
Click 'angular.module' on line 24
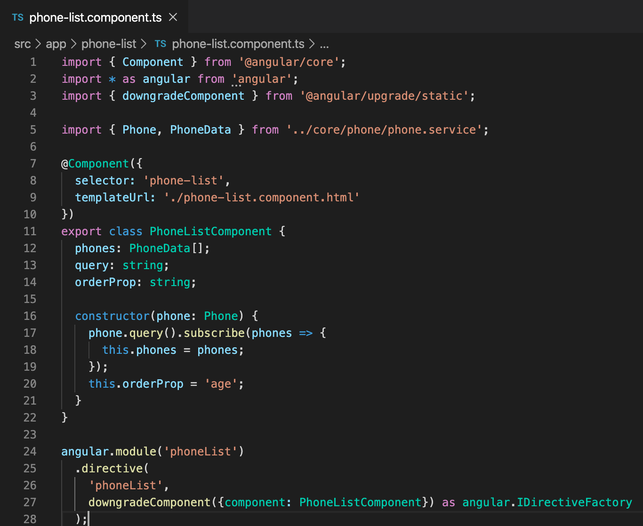pyautogui.click(x=109, y=452)
